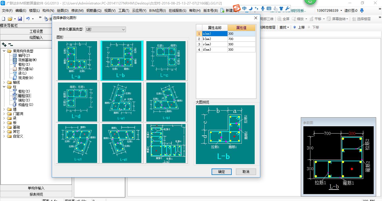
Task: Open the 编辑(E) menu
Action: 21,11
